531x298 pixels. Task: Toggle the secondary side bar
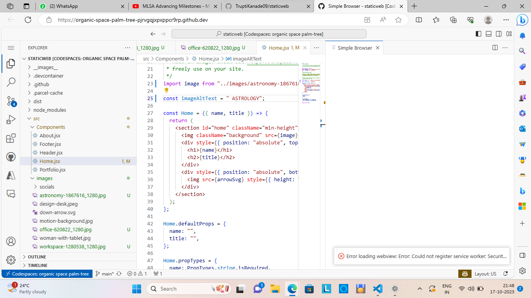pos(499,34)
